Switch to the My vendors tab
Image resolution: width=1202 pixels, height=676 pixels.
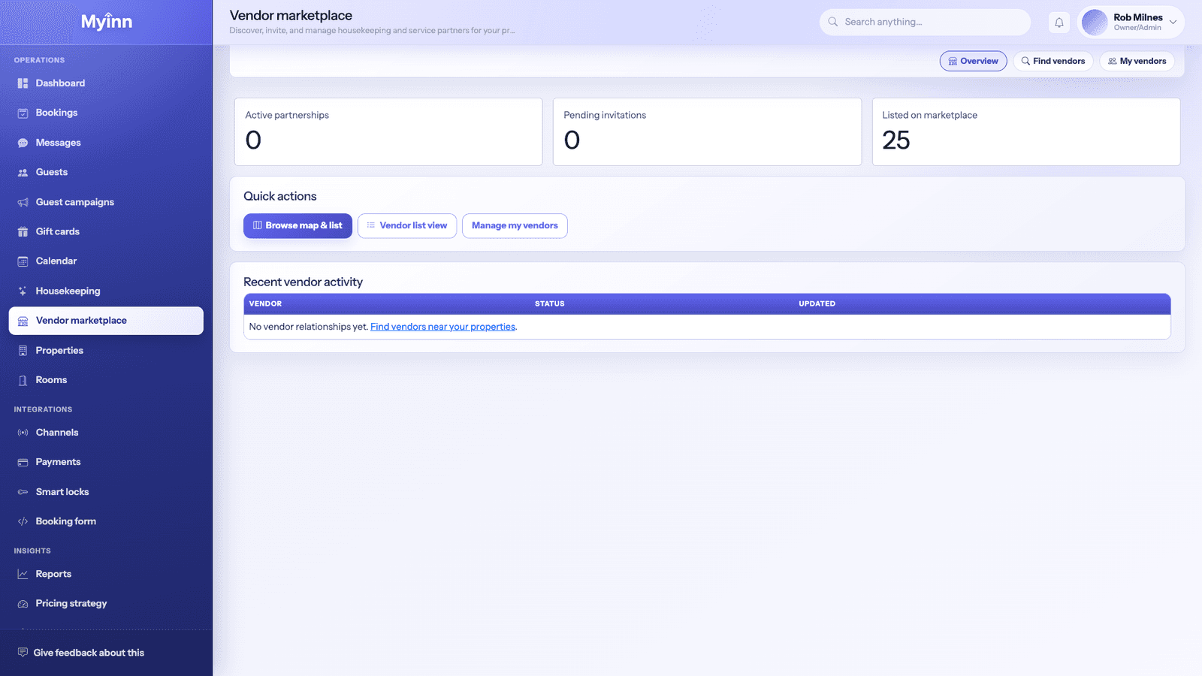1137,61
